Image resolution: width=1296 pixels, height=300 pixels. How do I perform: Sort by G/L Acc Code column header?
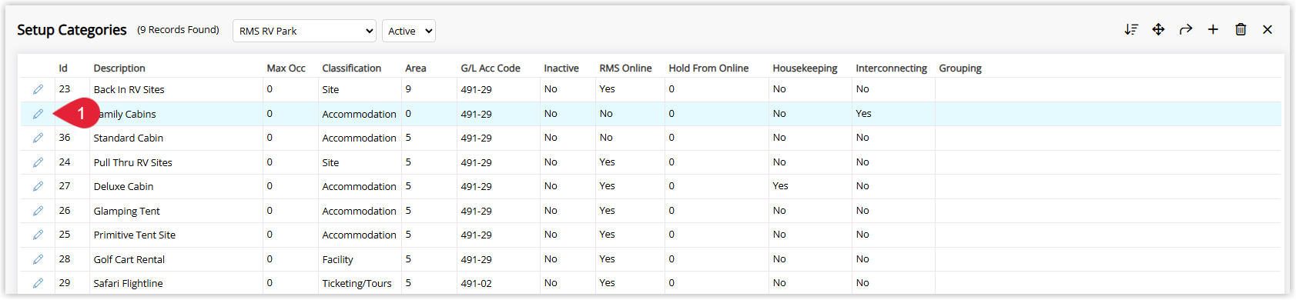pos(491,68)
